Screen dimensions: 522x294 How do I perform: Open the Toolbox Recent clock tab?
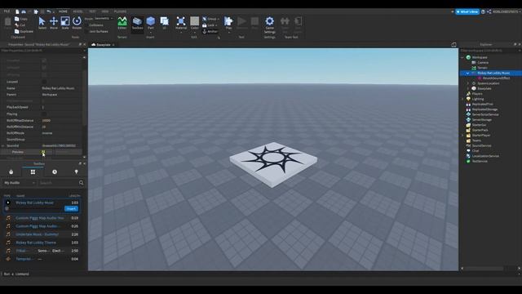tap(55, 172)
